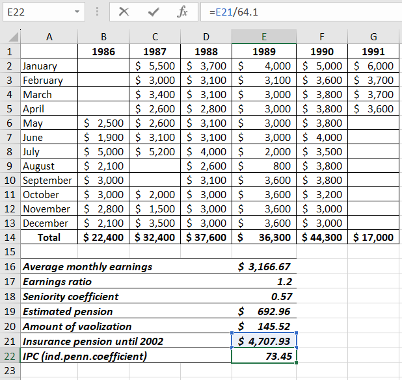Click the 1986 total $22,400
The width and height of the screenshot is (402, 380).
tap(103, 237)
